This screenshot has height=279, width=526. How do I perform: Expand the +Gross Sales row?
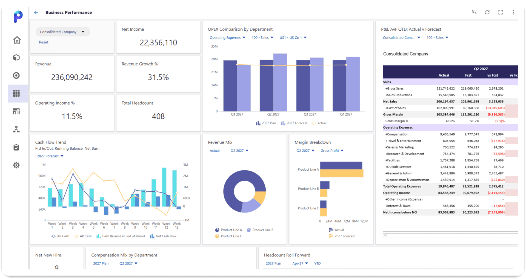394,88
